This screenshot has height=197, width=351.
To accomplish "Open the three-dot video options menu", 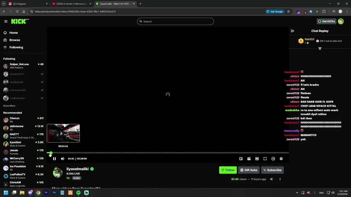I will (280, 179).
